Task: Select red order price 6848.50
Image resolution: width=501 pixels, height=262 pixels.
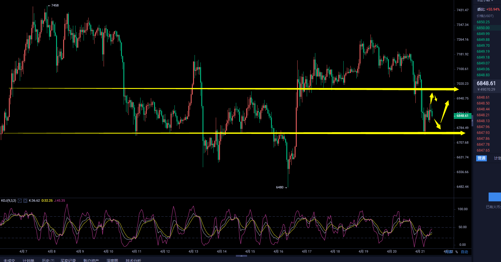Action: tap(483, 103)
